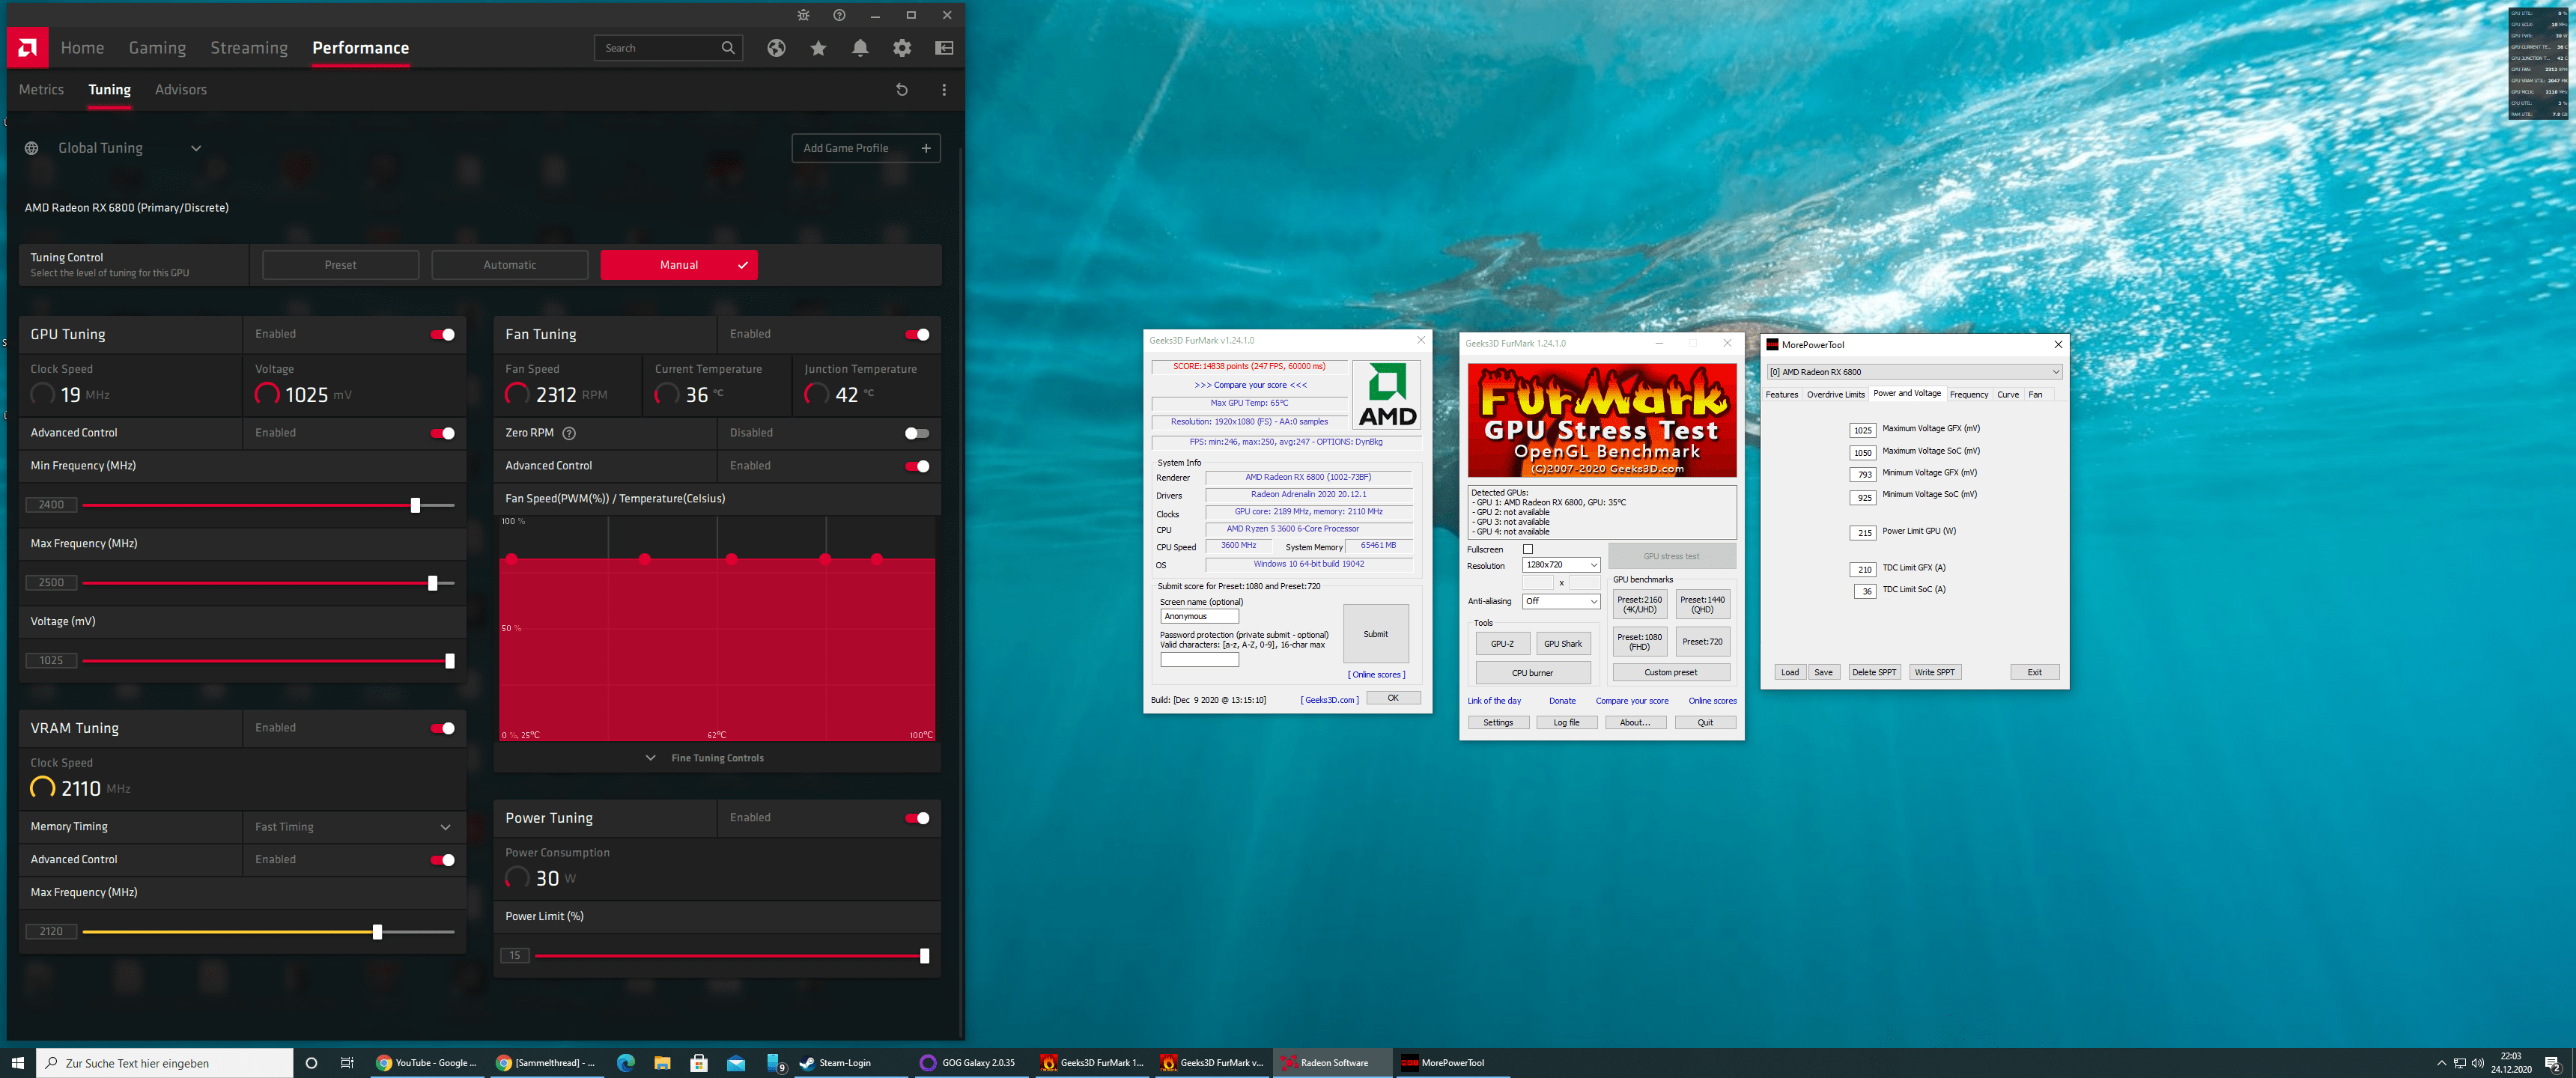Viewport: 2576px width, 1078px height.
Task: Open Microsoft Store from taskbar
Action: (x=699, y=1062)
